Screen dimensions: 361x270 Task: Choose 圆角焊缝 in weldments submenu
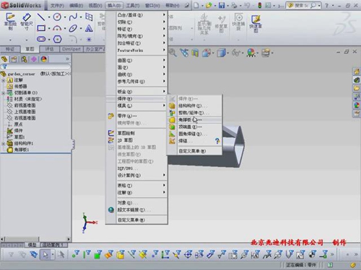point(194,134)
